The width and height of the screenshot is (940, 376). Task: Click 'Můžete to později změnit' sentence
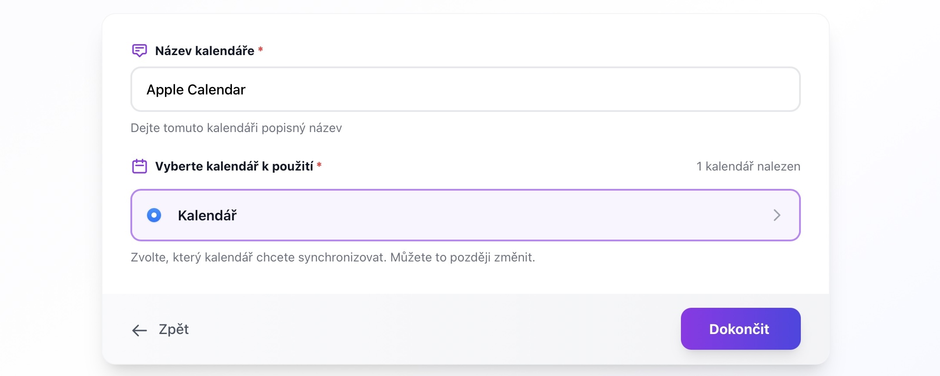tap(462, 258)
